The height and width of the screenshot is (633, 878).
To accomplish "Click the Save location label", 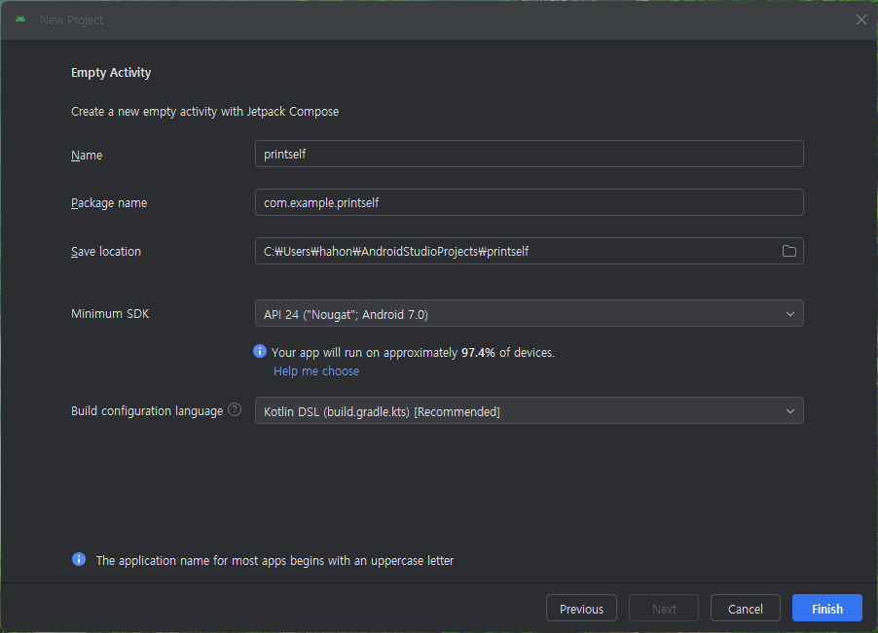I will click(x=106, y=252).
